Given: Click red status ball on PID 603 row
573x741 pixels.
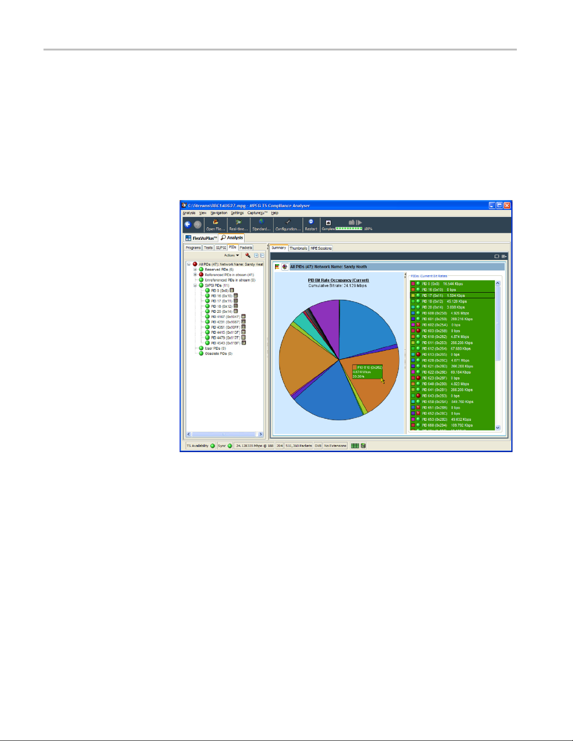Looking at the screenshot, I should [x=418, y=331].
